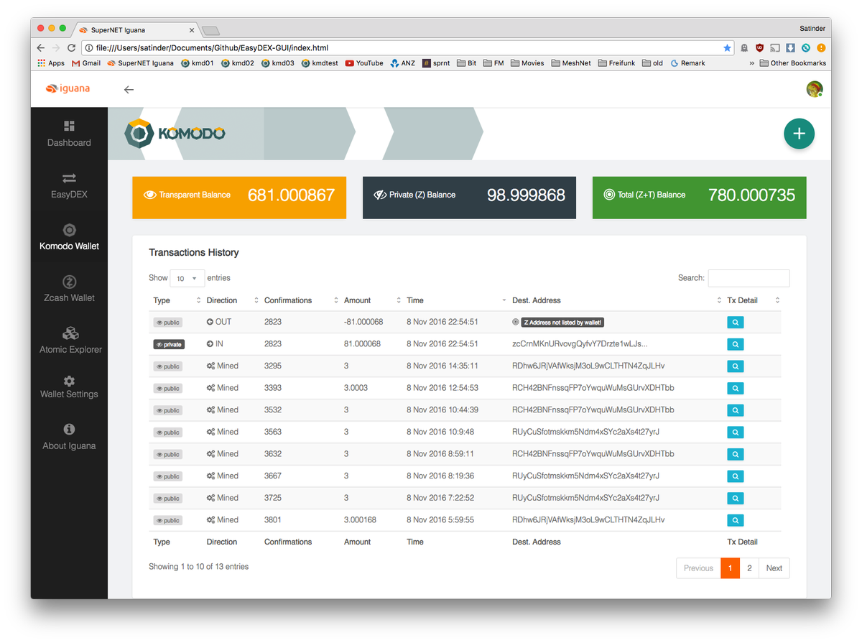
Task: View tx detail for 3725 confirmations row
Action: [x=735, y=498]
